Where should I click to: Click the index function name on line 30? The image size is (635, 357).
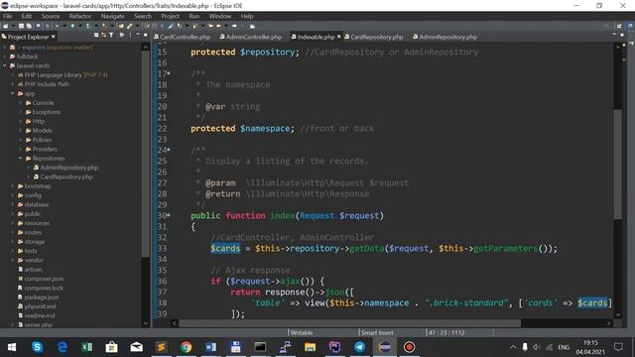tap(282, 215)
